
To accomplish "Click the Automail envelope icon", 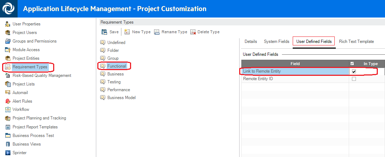I will (x=8, y=93).
